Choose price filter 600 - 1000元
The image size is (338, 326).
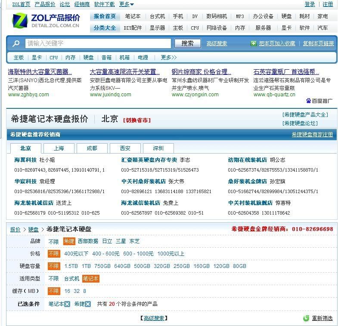coord(138,254)
